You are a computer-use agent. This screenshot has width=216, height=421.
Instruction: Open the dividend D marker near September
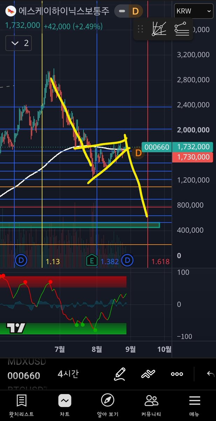click(x=126, y=260)
